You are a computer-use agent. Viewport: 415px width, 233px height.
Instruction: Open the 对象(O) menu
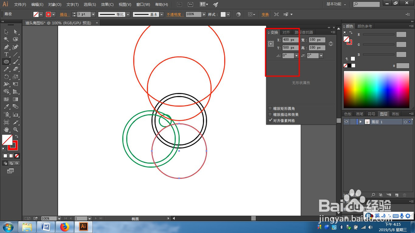click(x=54, y=5)
